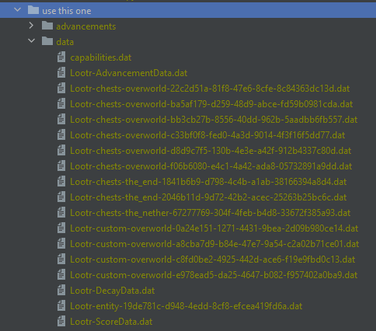Click file icon beside Lootr-DecayData.dat
Screen dimensions: 376x331
pyautogui.click(x=61, y=290)
